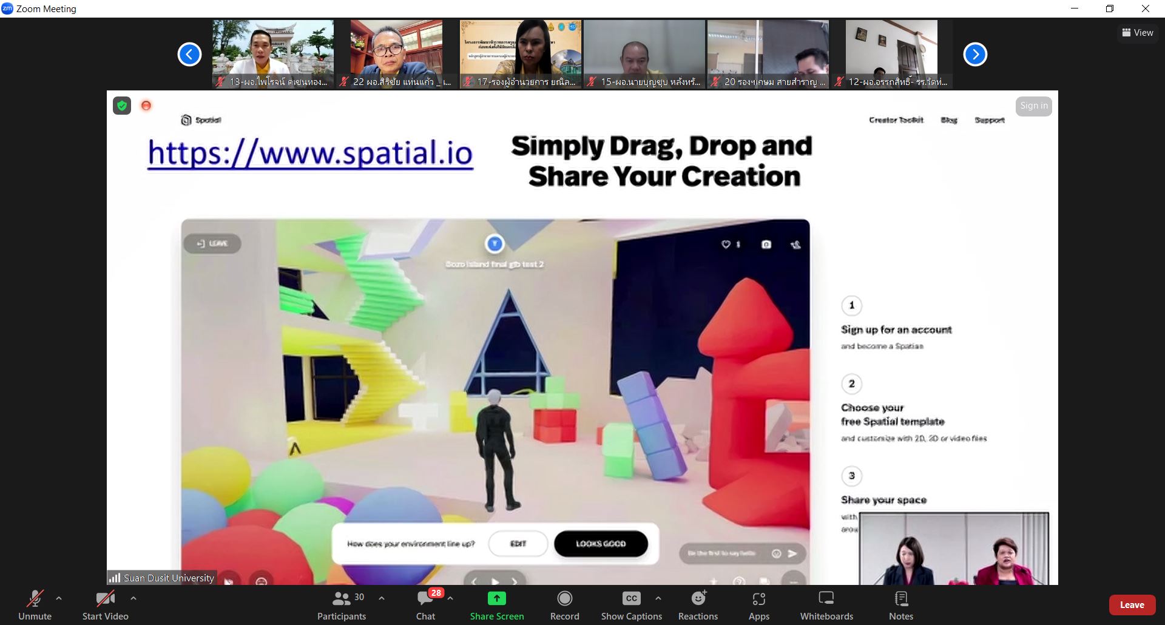Expand participants options arrow
Viewport: 1165px width, 625px height.
(x=382, y=598)
